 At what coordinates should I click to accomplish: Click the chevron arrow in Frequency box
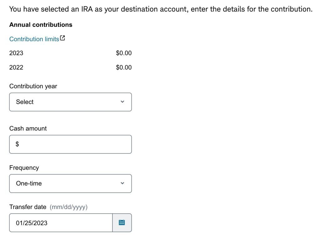pos(122,183)
